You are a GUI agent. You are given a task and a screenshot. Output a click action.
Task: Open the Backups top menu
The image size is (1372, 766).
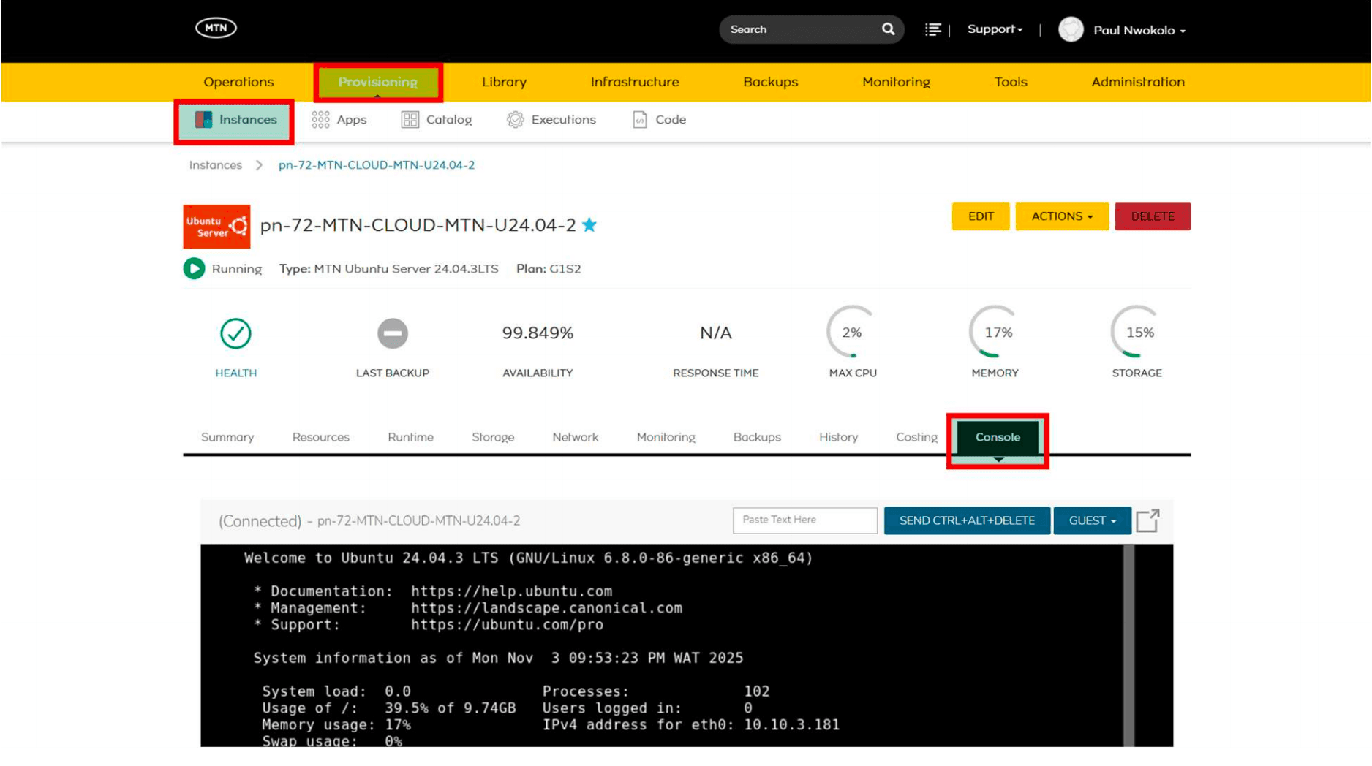[770, 82]
